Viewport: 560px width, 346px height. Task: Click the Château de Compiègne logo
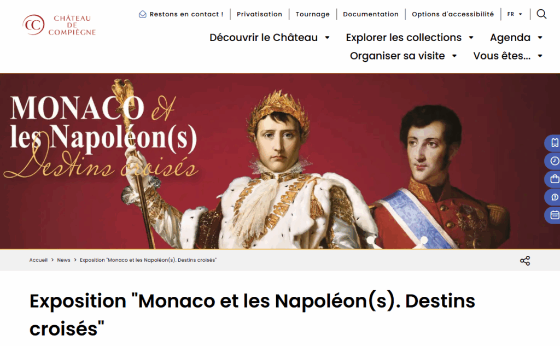tap(59, 25)
